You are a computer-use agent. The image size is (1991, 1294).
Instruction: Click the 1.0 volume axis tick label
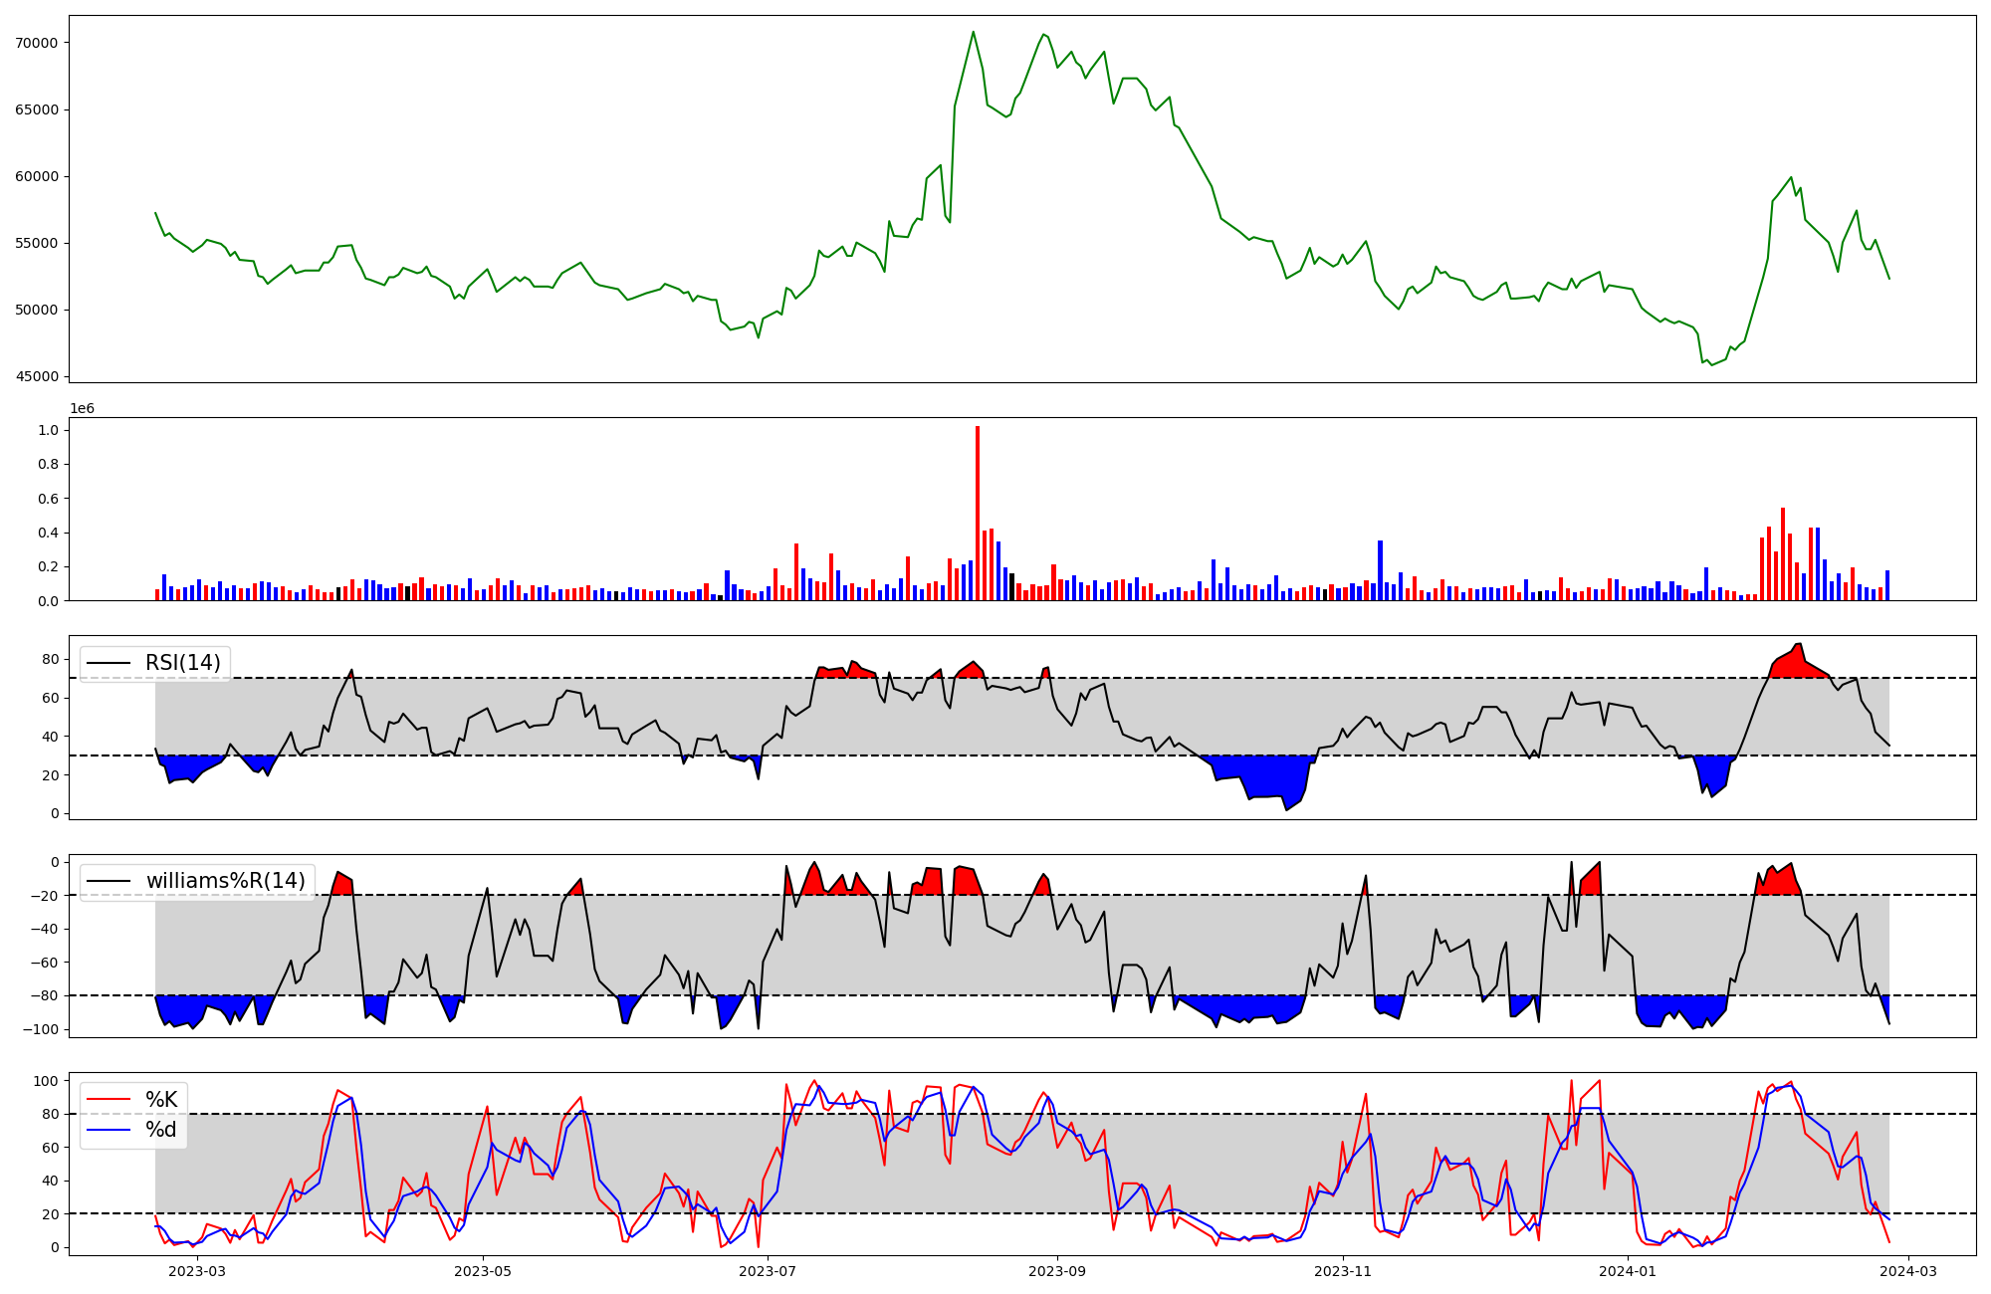pos(48,430)
